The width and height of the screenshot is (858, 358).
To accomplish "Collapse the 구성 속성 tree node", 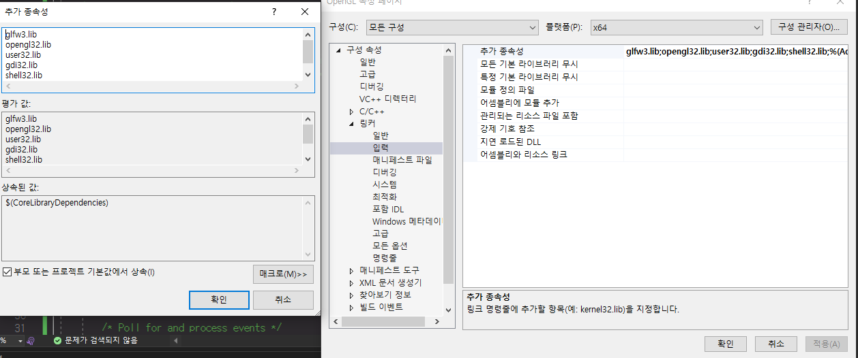I will tap(338, 50).
